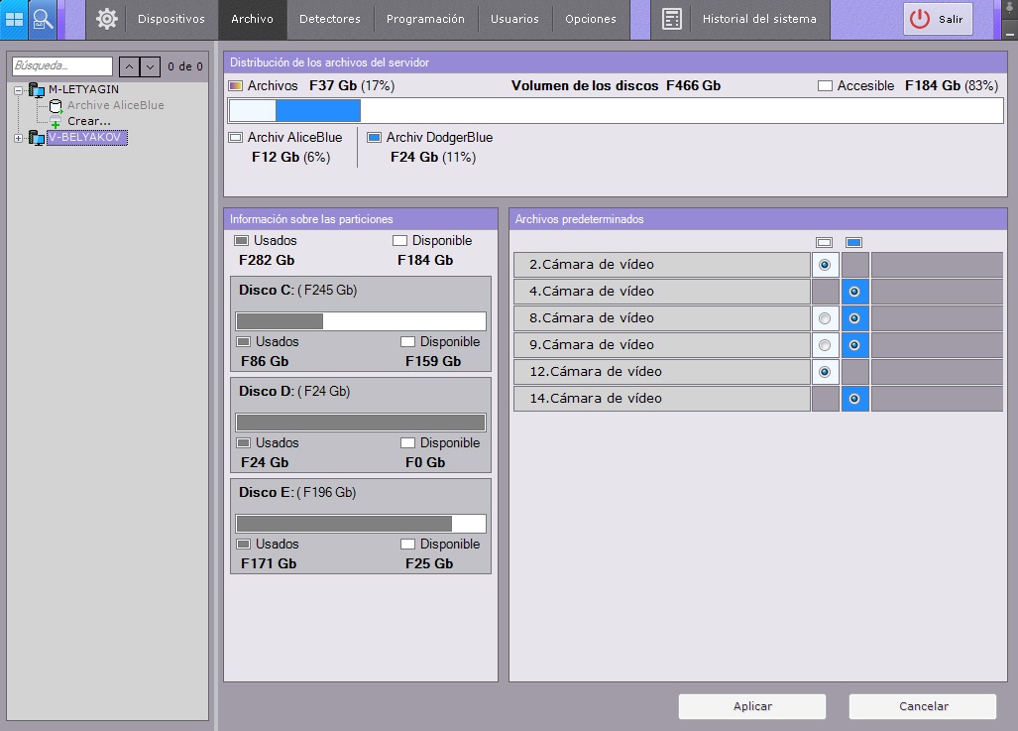The image size is (1018, 731).
Task: Go to next search result arrow
Action: coord(150,66)
